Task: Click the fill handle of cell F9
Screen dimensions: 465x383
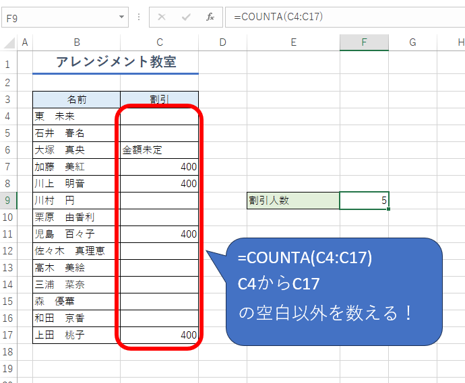Action: click(388, 209)
